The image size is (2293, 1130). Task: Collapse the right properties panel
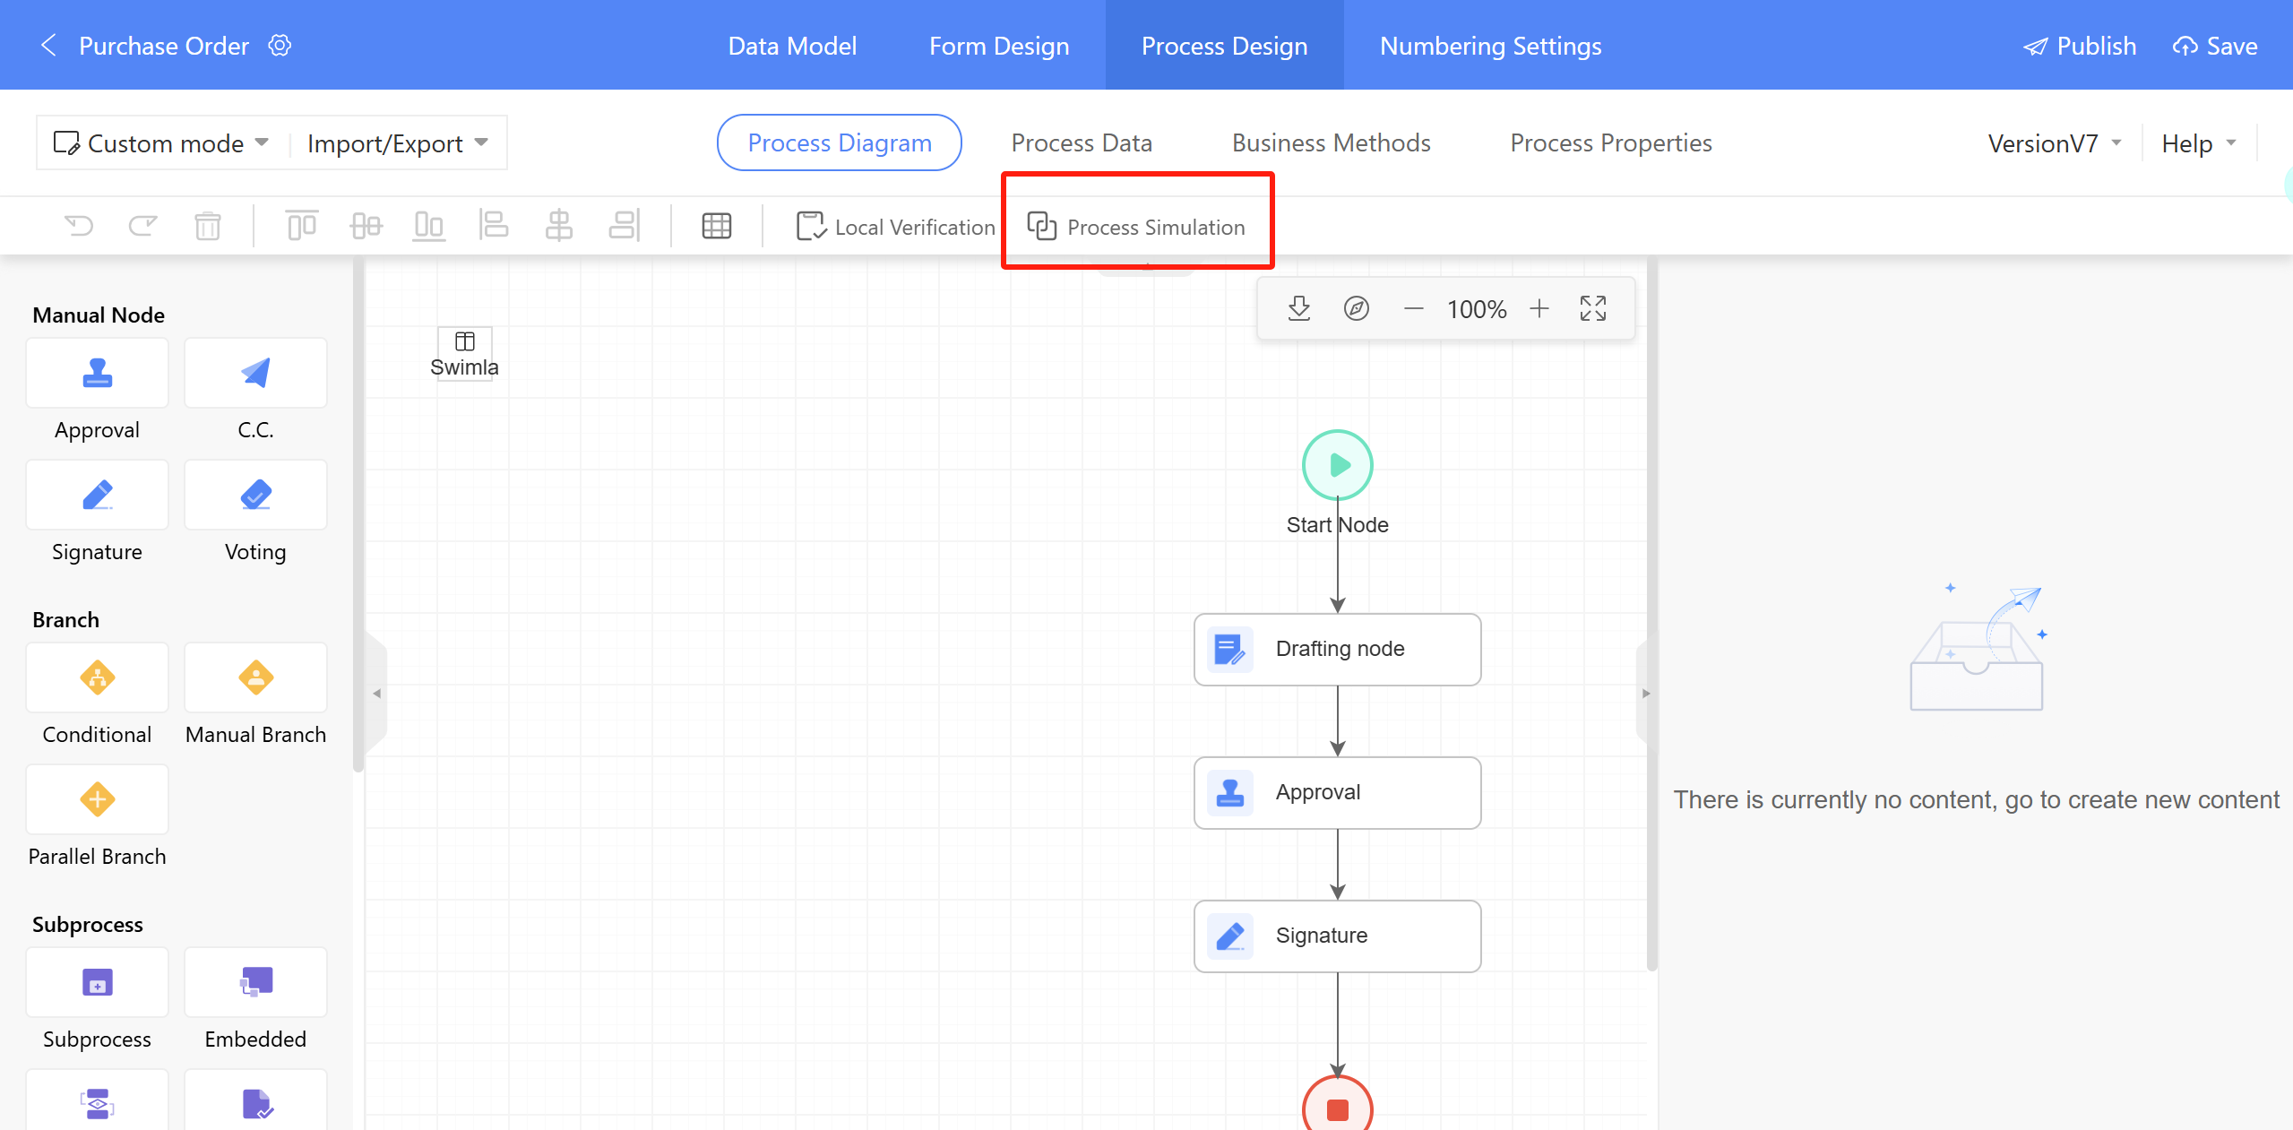[1645, 693]
